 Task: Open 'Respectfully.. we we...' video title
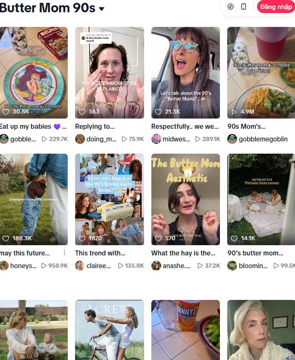coord(185,126)
